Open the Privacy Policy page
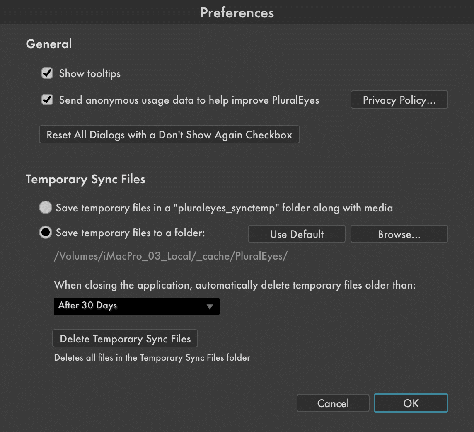Viewport: 474px width, 432px height. click(399, 100)
